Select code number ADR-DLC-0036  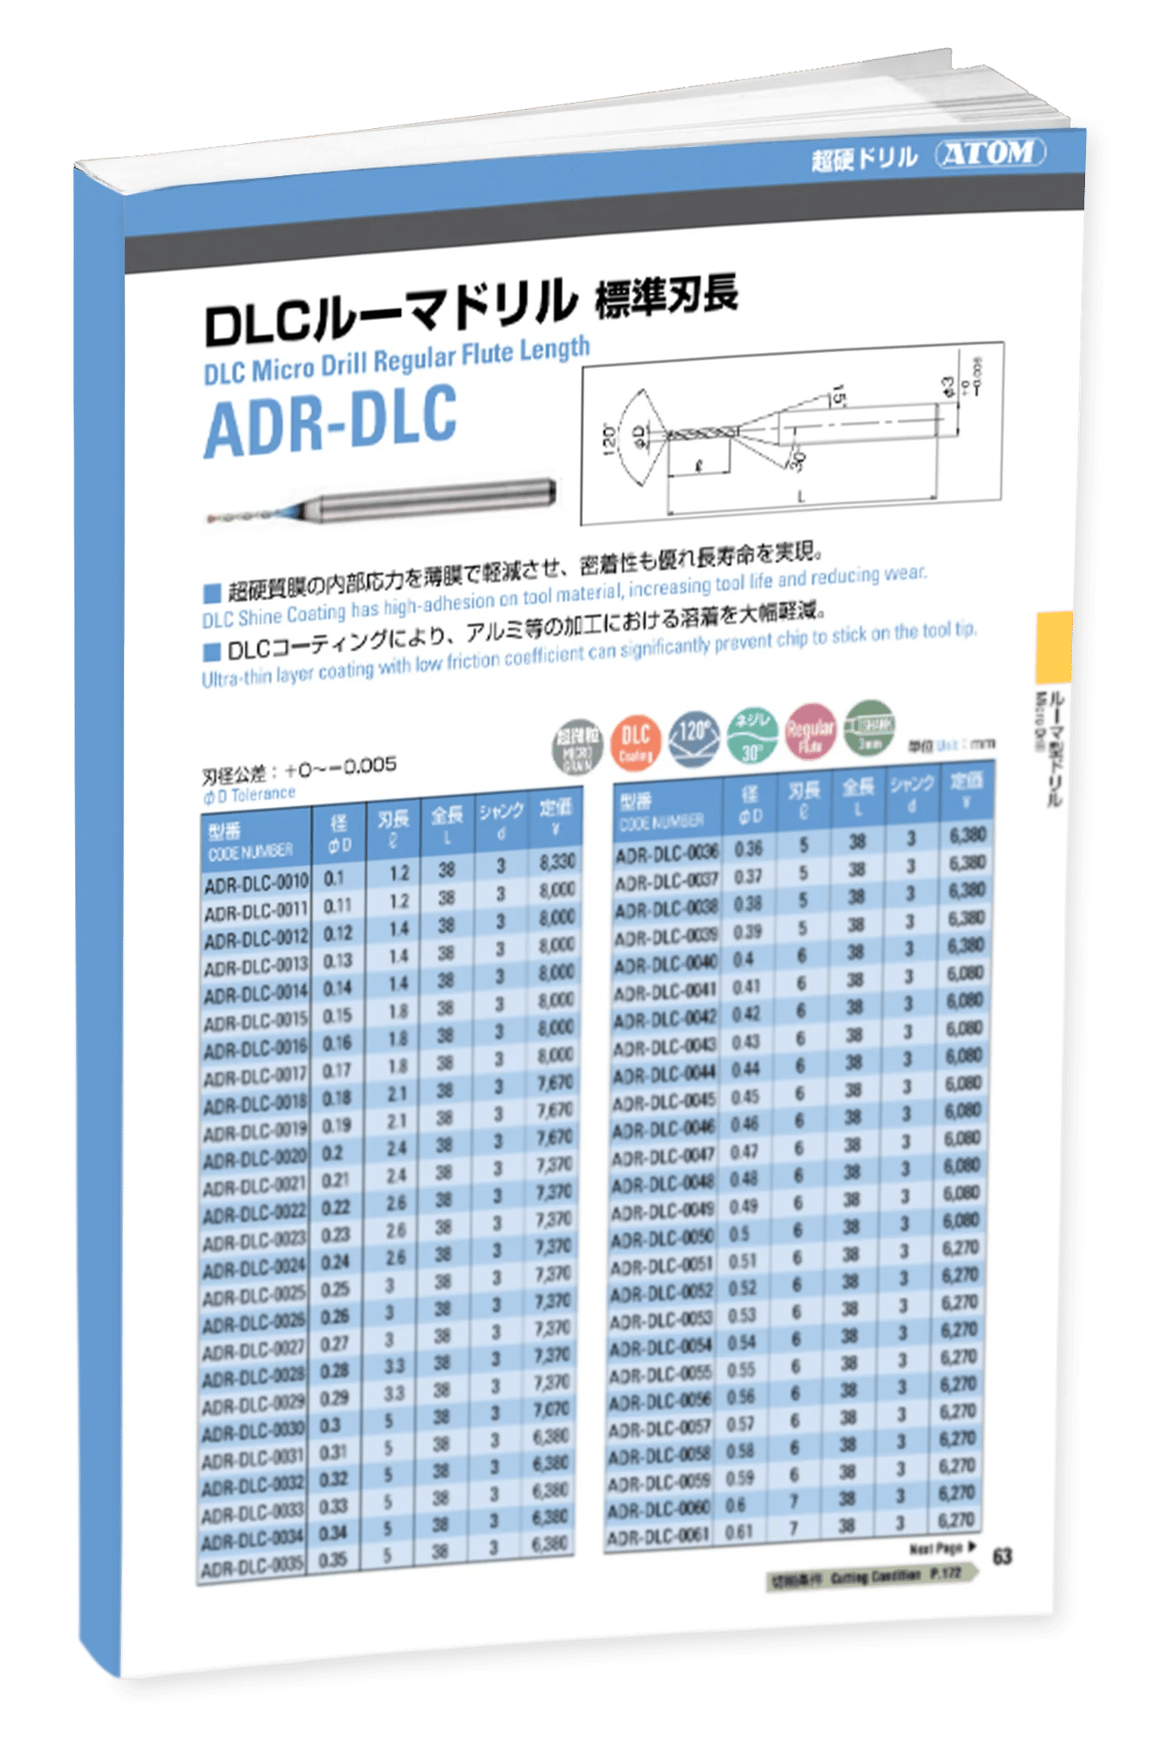pos(667,854)
